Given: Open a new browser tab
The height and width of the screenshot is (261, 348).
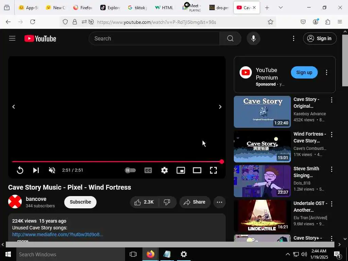Looking at the screenshot, I should (267, 8).
